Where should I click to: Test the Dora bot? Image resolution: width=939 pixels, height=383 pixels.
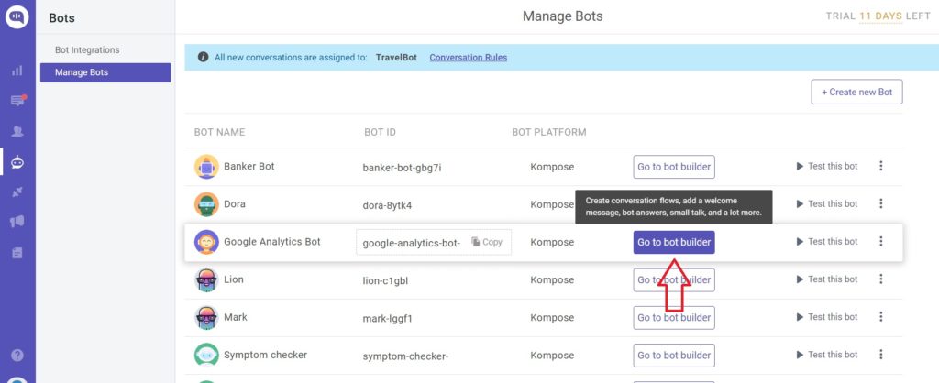coord(827,203)
